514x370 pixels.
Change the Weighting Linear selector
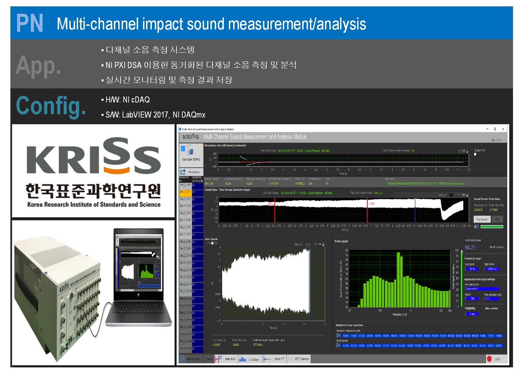click(472, 314)
